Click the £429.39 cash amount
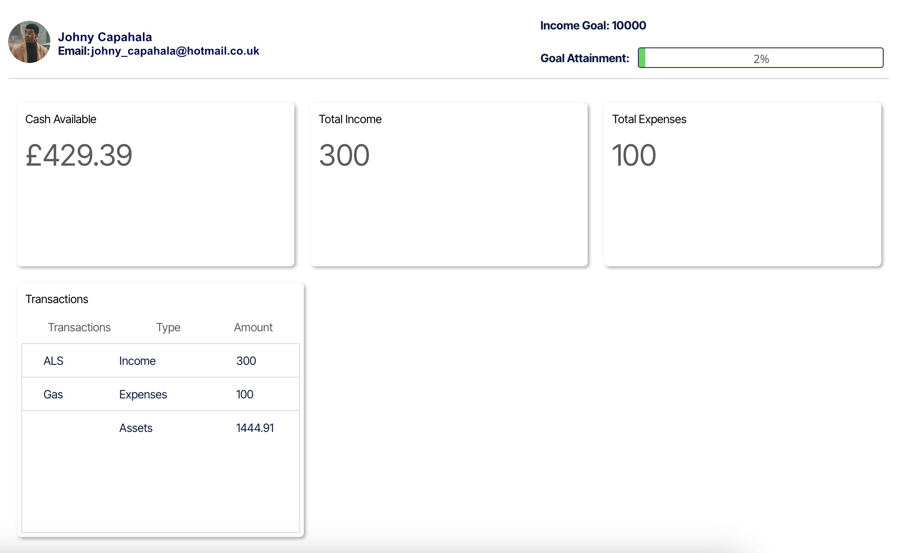Screen dimensions: 900x553 click(x=79, y=155)
